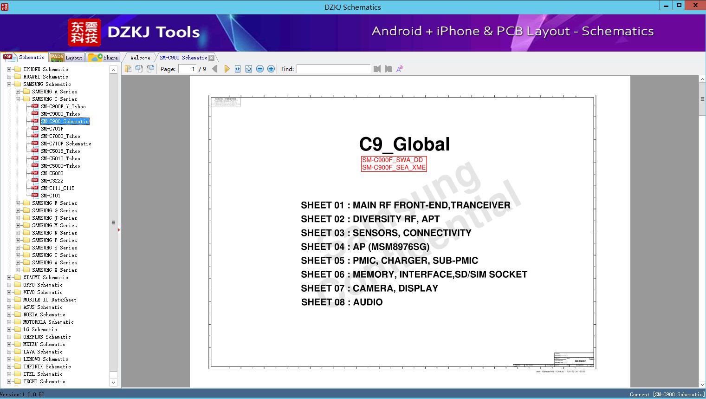Select SM-C900 Schematic in the tree
Viewport: 706px width, 399px height.
pos(65,121)
